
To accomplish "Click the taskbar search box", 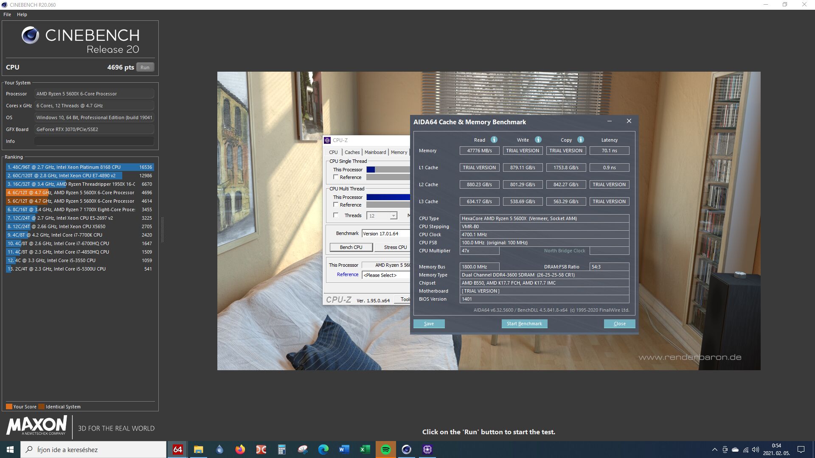I will click(x=93, y=450).
